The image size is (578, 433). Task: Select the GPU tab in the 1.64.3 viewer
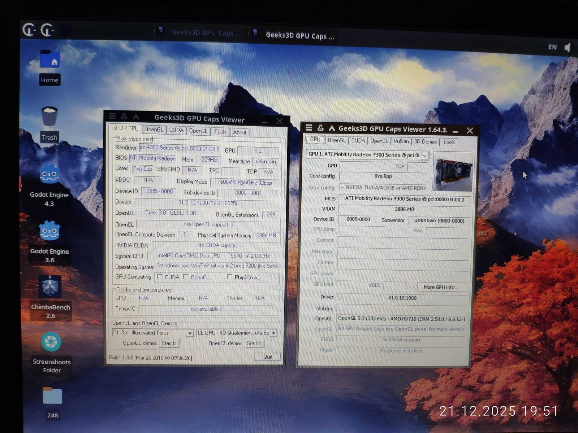point(315,140)
